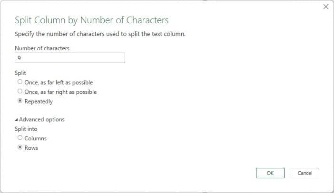The height and width of the screenshot is (193, 334).
Task: Select the Rows radio circle
Action: (x=20, y=147)
